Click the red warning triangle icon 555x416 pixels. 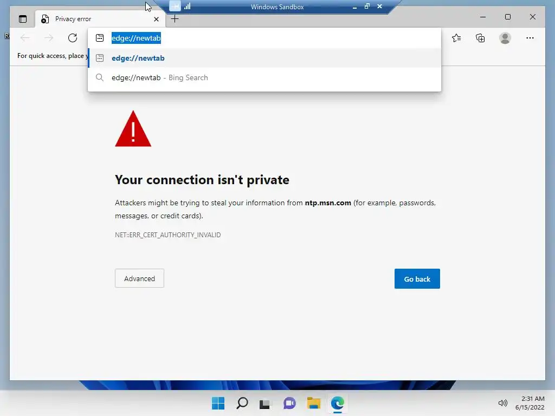tap(133, 129)
